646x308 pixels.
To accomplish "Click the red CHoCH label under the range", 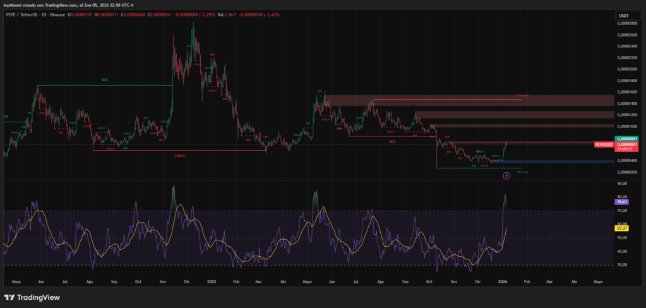I will (x=179, y=155).
